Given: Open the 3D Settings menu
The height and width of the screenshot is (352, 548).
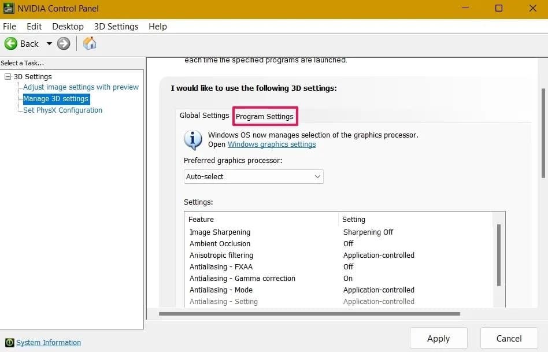Looking at the screenshot, I should click(x=116, y=26).
